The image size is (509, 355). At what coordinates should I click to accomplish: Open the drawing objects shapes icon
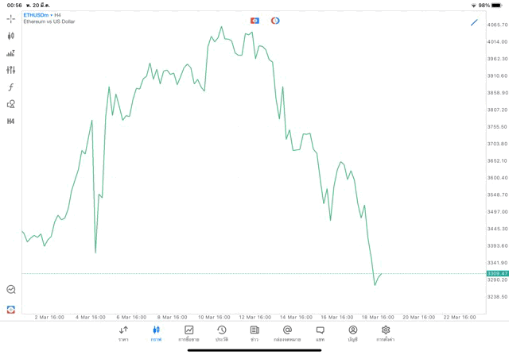[11, 104]
